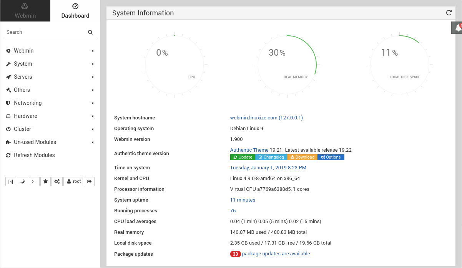Image resolution: width=462 pixels, height=268 pixels.
Task: Click the Changelog button
Action: (271, 157)
